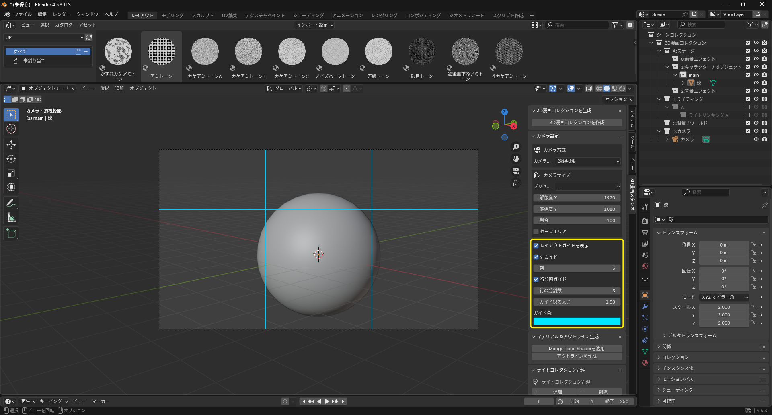
Task: Click the light collection 削除 button
Action: click(600, 392)
